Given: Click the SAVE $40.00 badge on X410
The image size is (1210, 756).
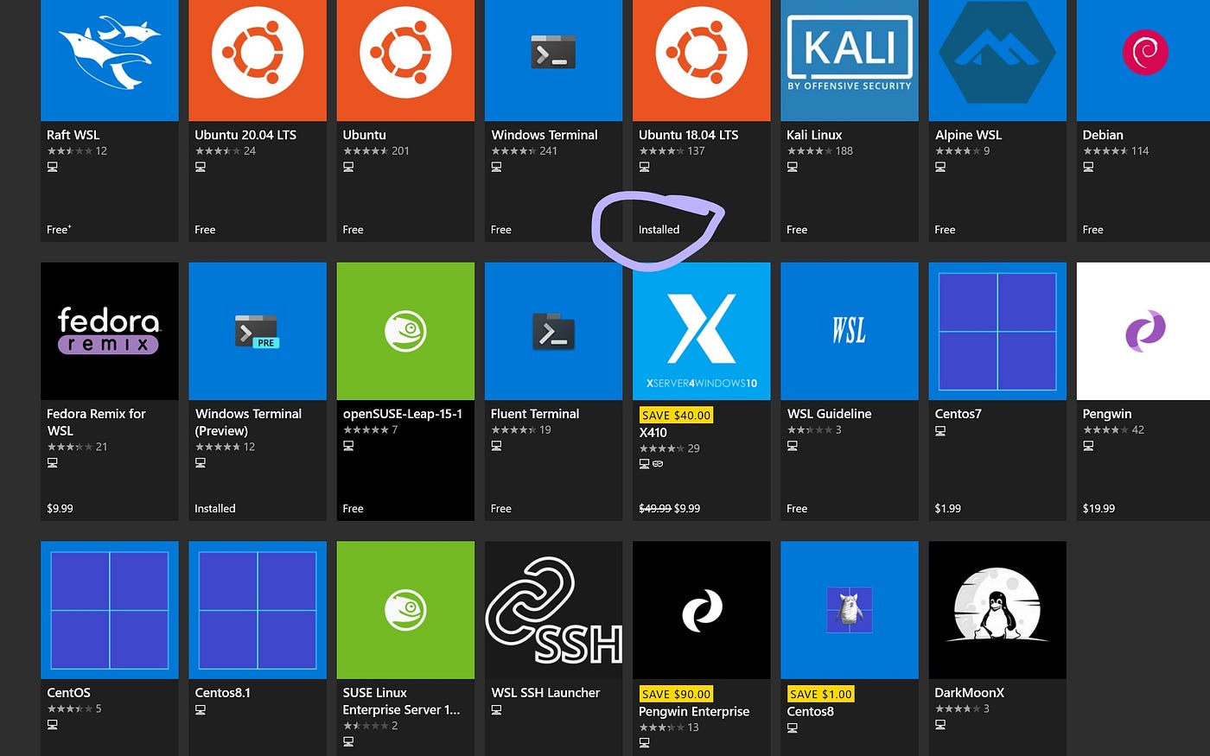Looking at the screenshot, I should tap(676, 415).
